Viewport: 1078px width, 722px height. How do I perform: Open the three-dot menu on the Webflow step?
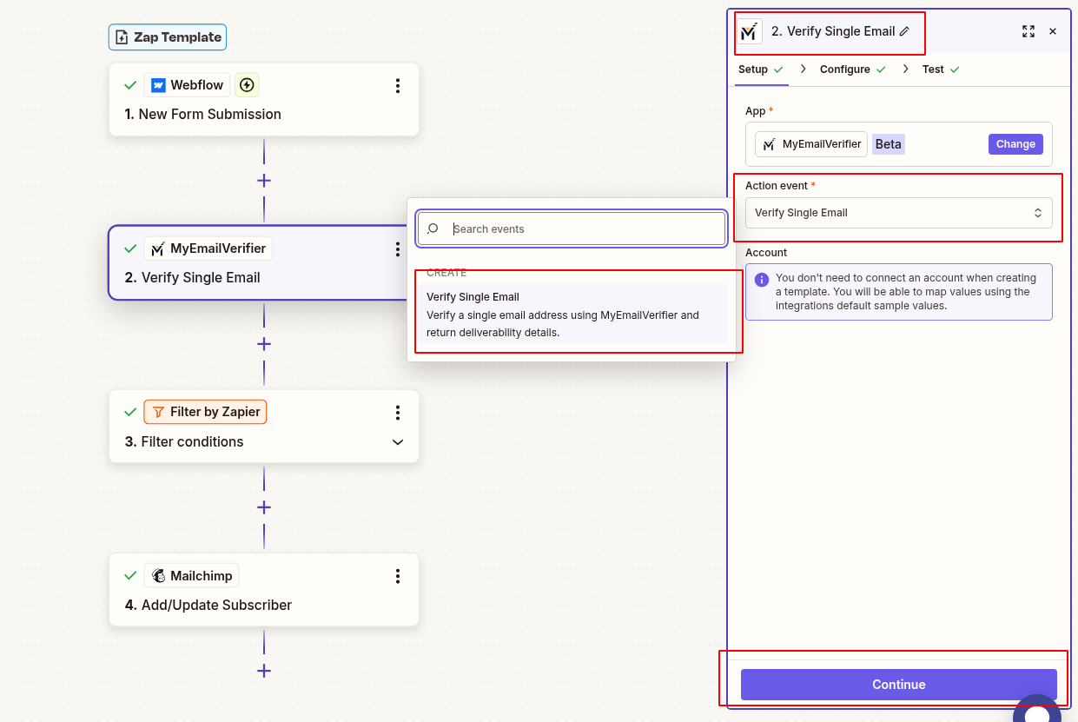398,85
